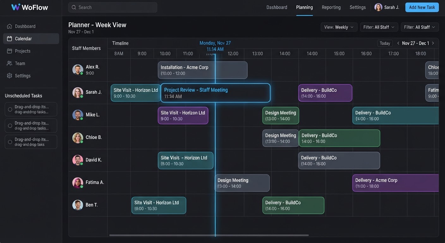Open Alex R.'s Installation - Acme Corp task
445x243 pixels.
203,70
